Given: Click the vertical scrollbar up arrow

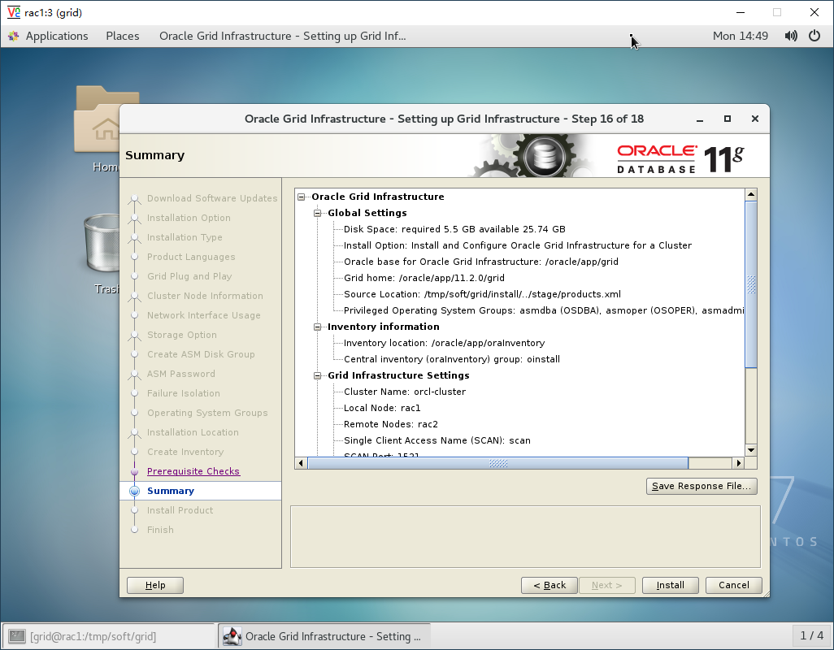Looking at the screenshot, I should click(751, 194).
